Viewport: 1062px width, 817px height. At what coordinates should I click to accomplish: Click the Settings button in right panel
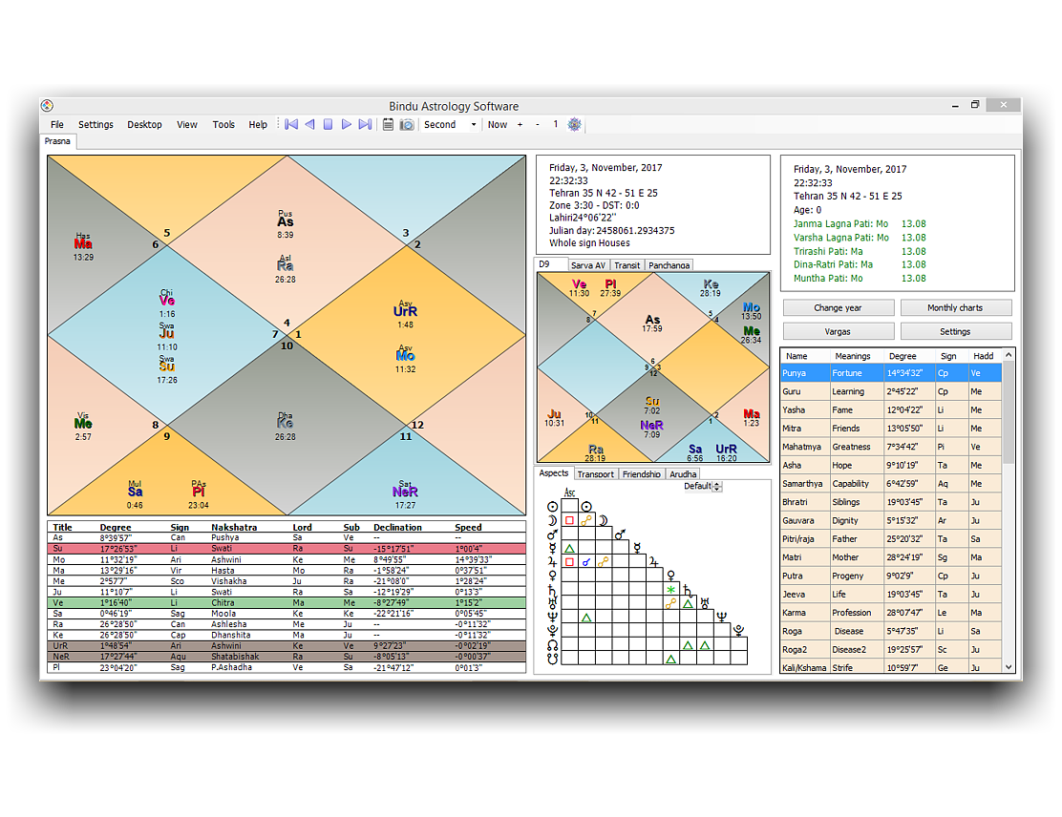tap(955, 332)
